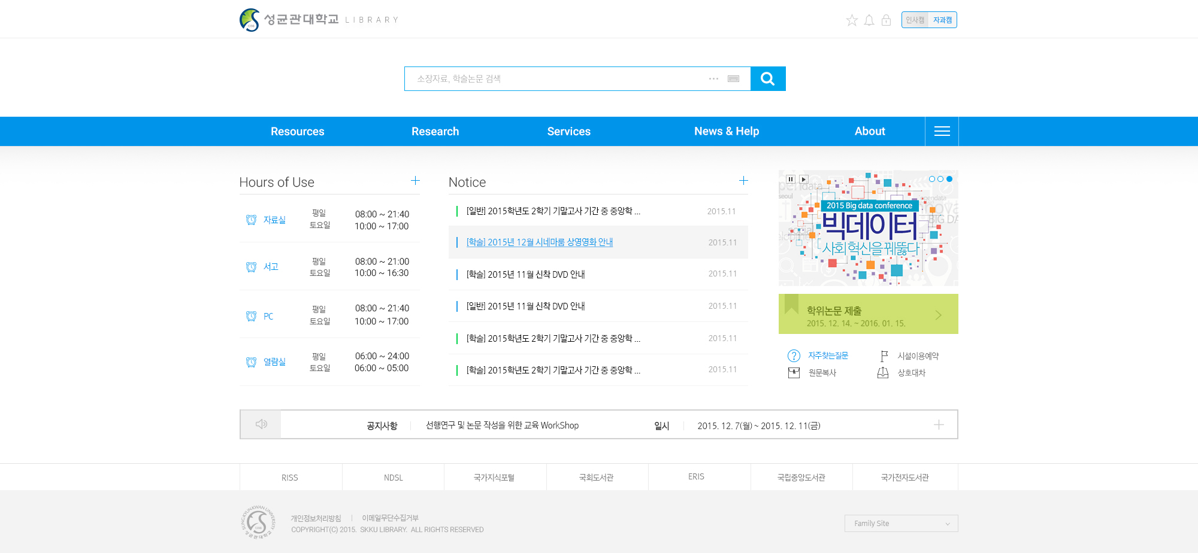
Task: Open notifications bell icon
Action: click(869, 20)
